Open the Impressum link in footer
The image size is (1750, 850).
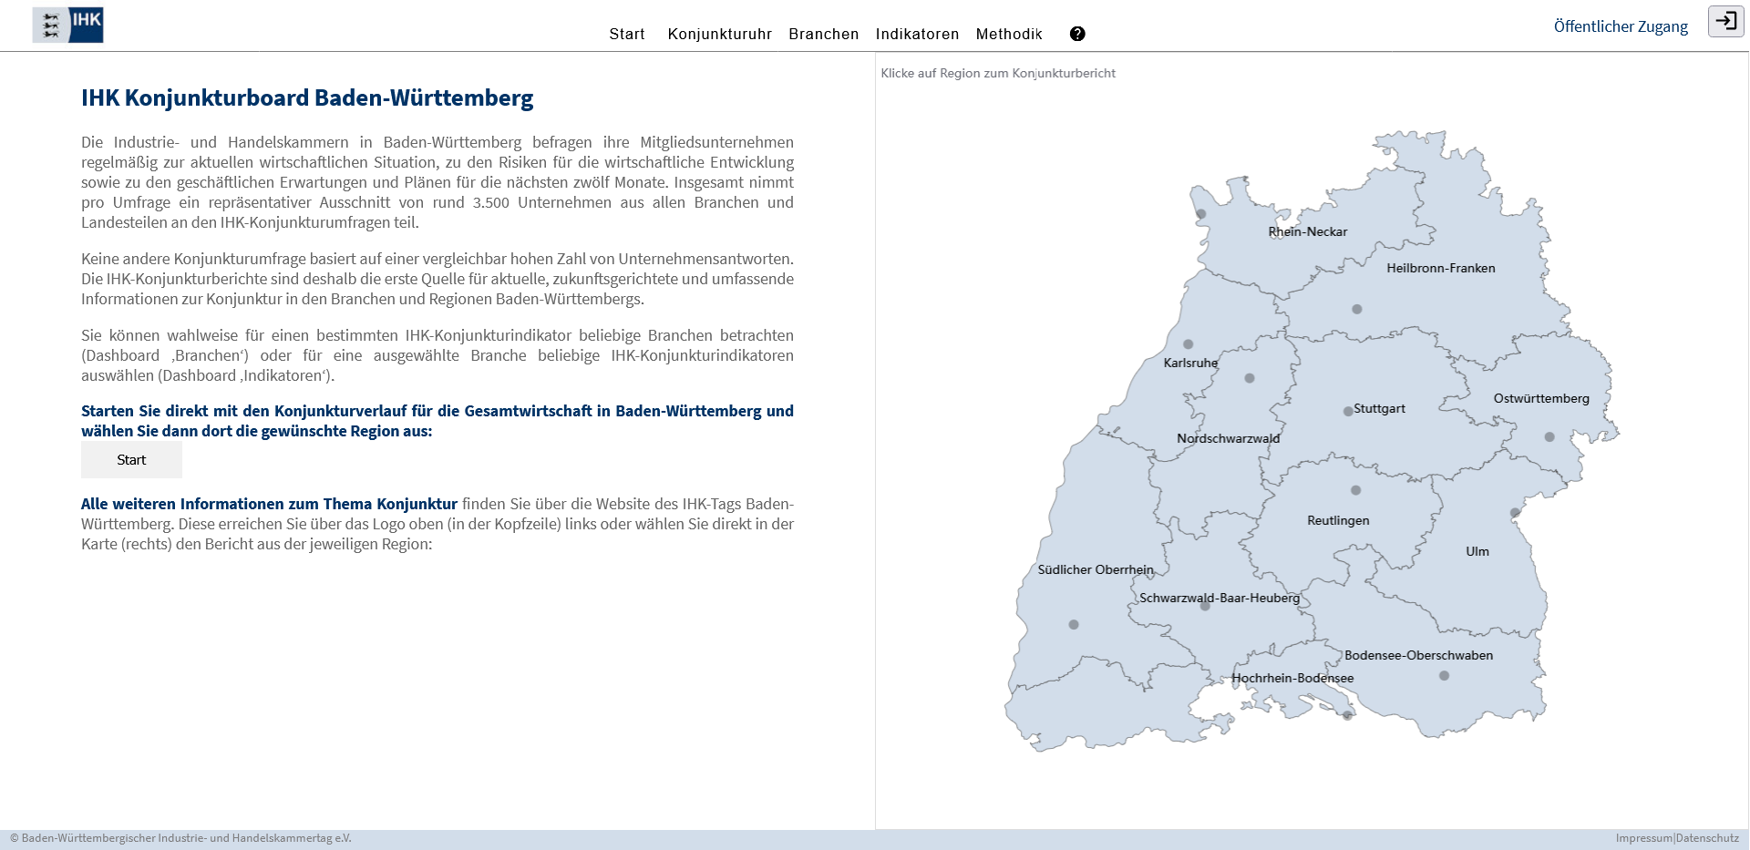coord(1643,838)
